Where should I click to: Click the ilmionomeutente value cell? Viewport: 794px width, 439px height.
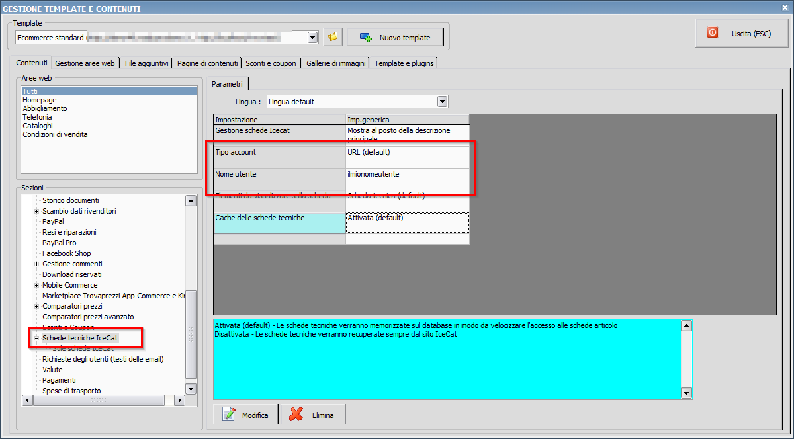(408, 179)
